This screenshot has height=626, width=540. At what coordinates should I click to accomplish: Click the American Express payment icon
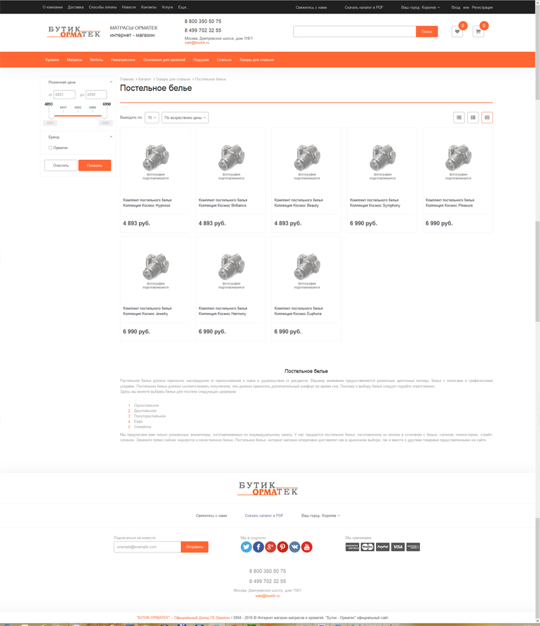[352, 547]
